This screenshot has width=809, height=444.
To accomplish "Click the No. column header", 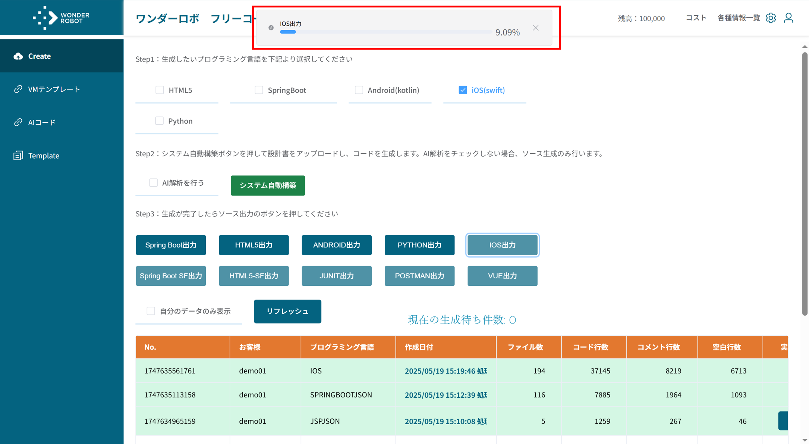I will click(x=183, y=347).
